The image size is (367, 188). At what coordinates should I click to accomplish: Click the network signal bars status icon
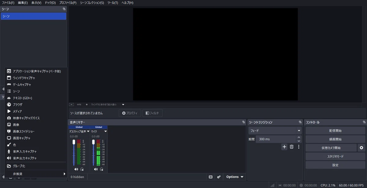pos(272,185)
